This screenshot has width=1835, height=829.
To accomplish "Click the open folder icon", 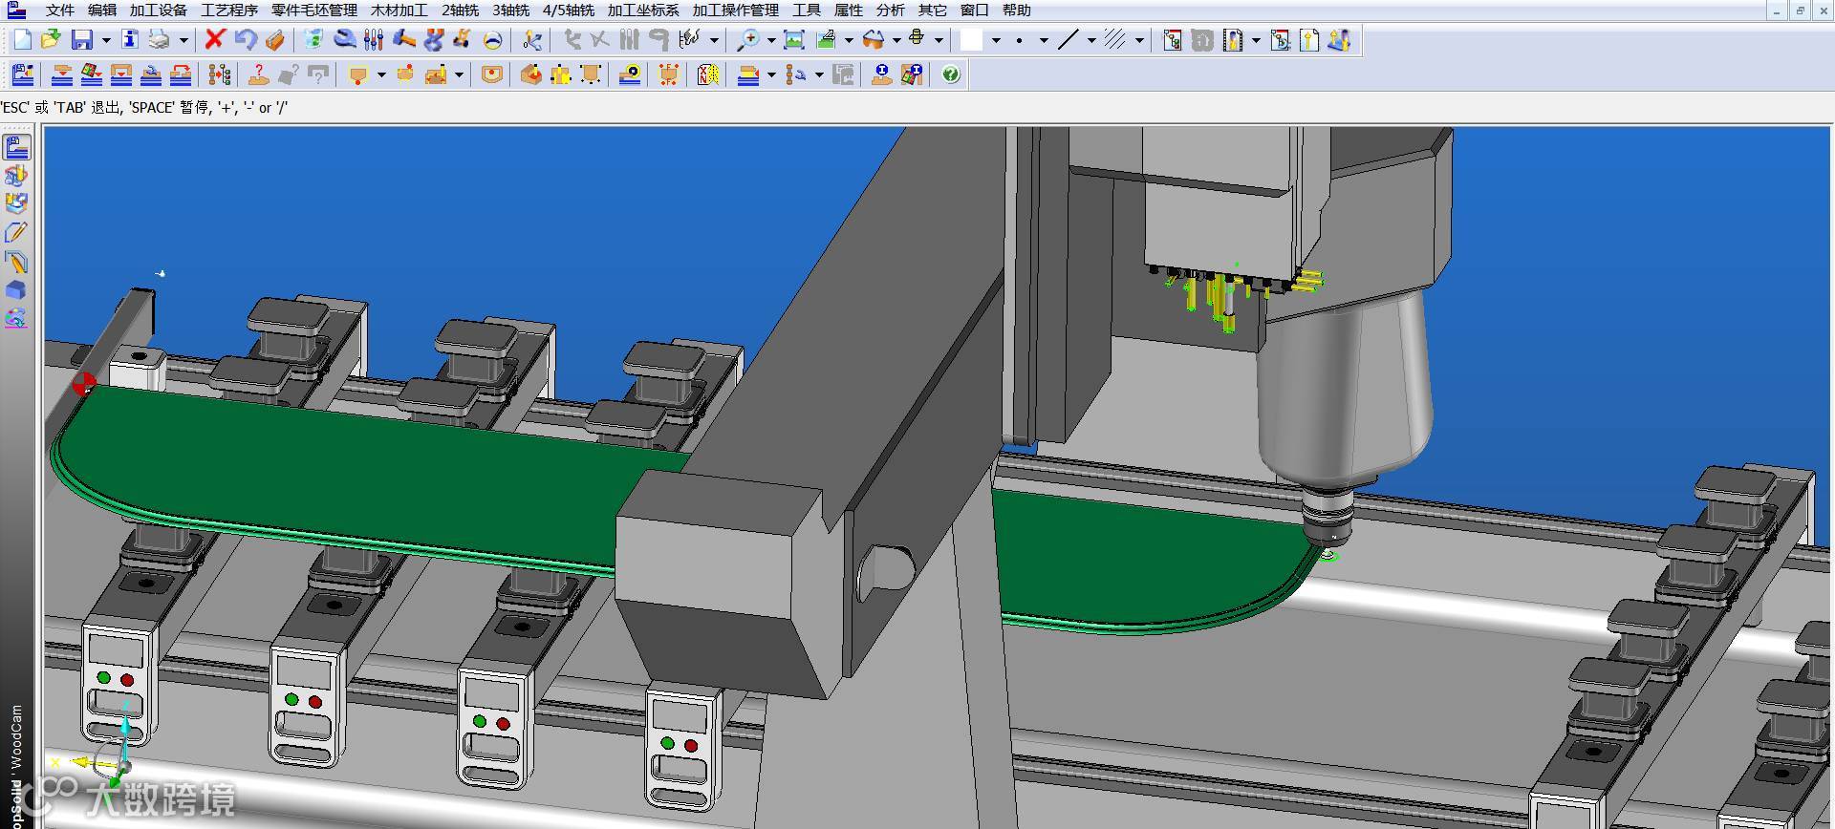I will (51, 40).
